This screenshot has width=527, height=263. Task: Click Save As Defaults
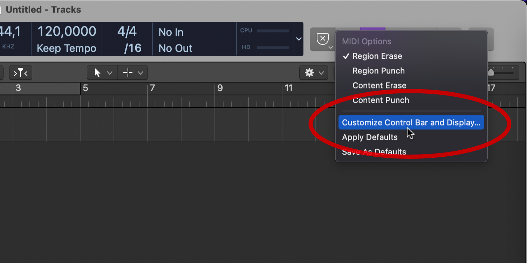coord(374,152)
